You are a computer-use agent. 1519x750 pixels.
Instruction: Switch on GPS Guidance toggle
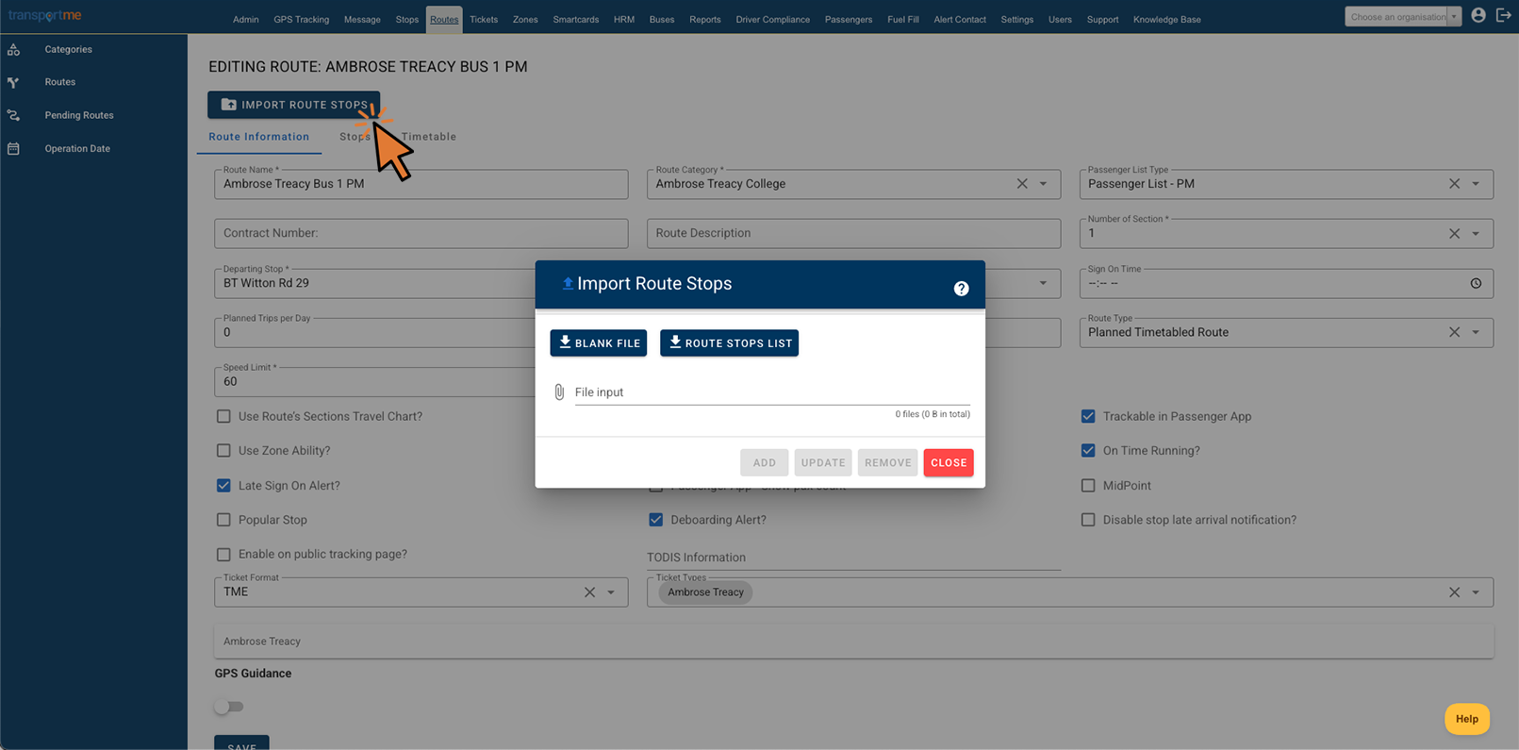coord(229,707)
